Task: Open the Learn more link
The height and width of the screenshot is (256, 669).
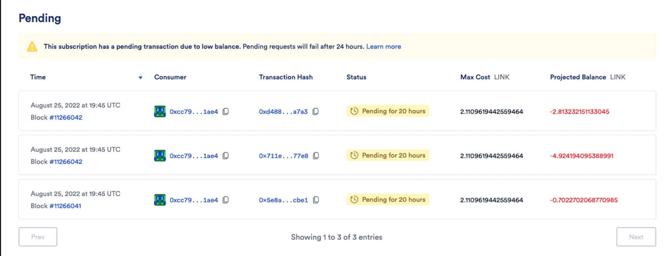Action: tap(383, 46)
